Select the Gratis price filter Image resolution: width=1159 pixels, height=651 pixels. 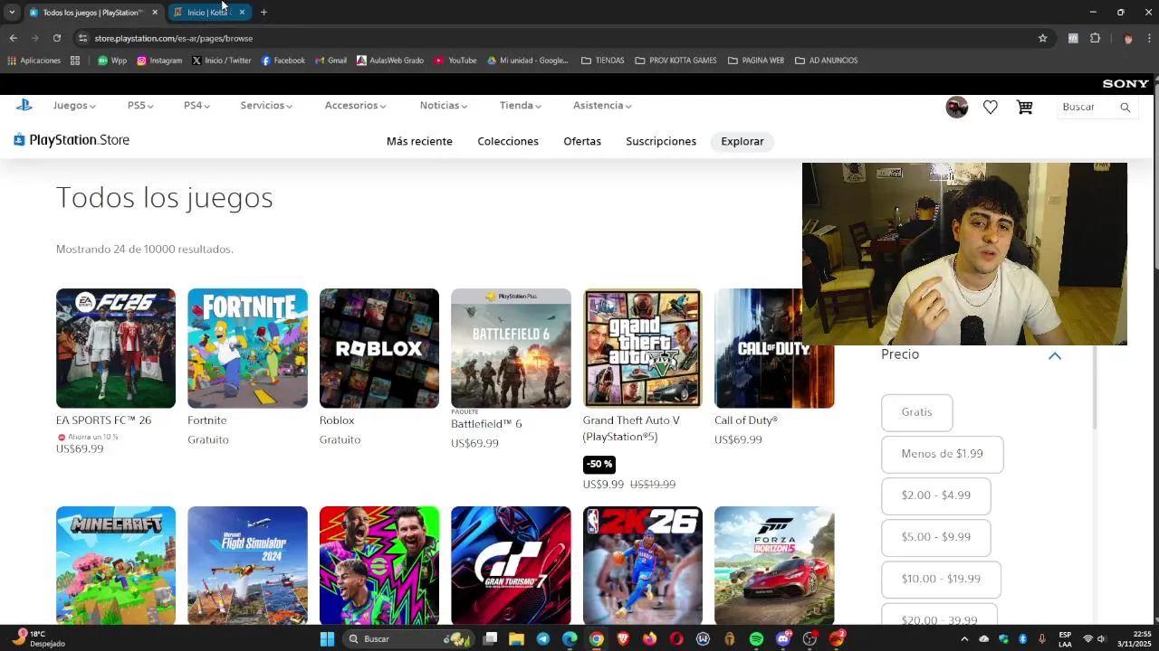(916, 412)
